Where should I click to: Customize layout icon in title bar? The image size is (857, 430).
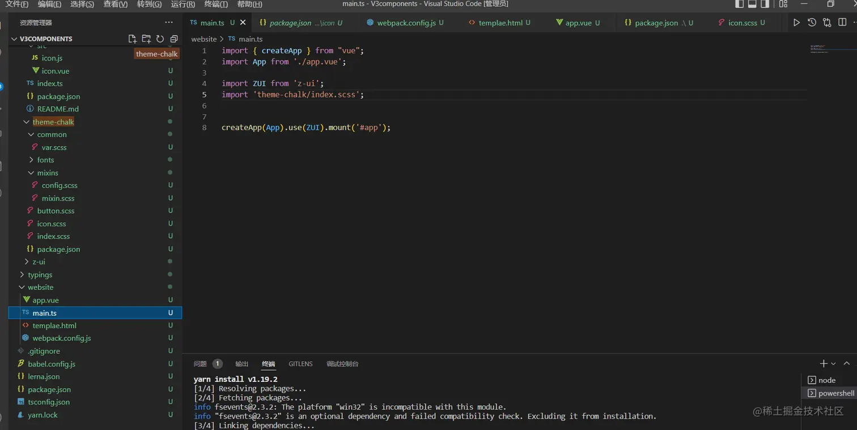point(783,4)
